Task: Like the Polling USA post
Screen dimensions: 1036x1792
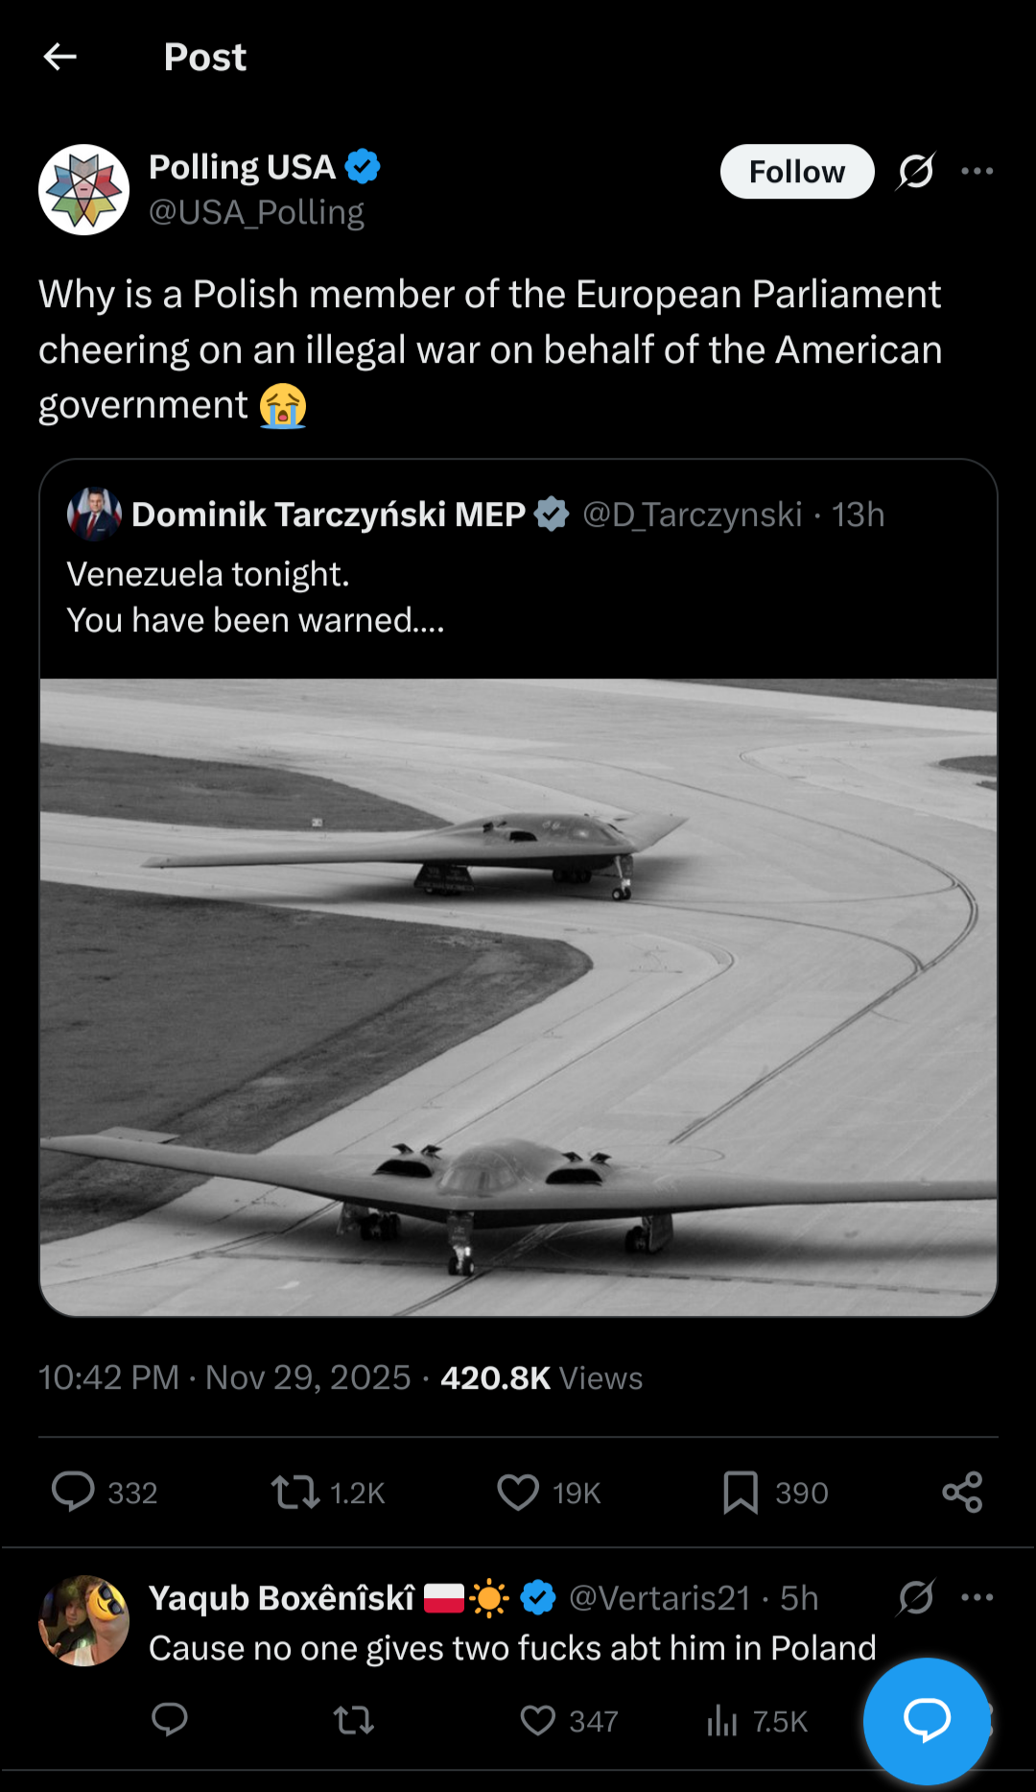Action: pyautogui.click(x=518, y=1492)
